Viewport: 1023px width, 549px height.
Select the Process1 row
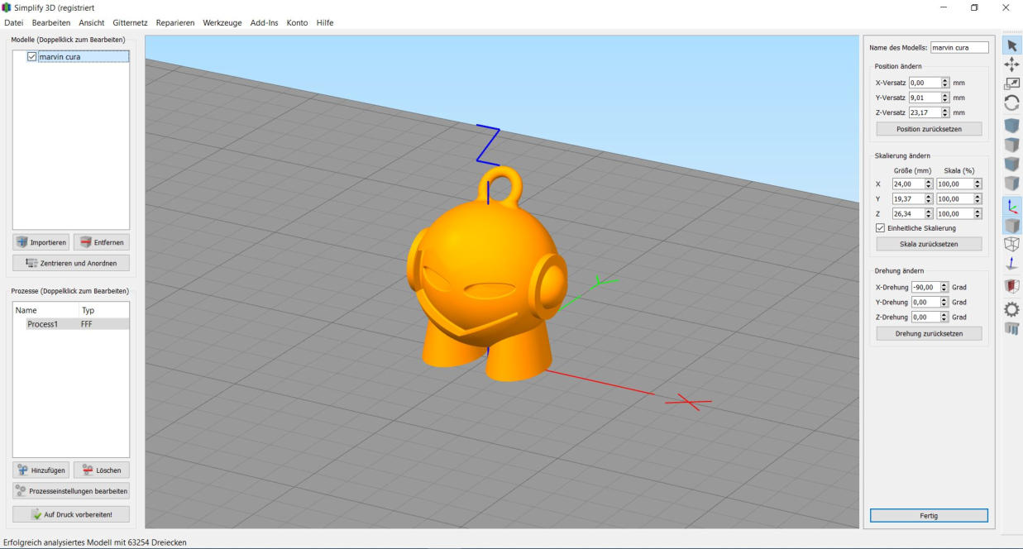point(71,324)
